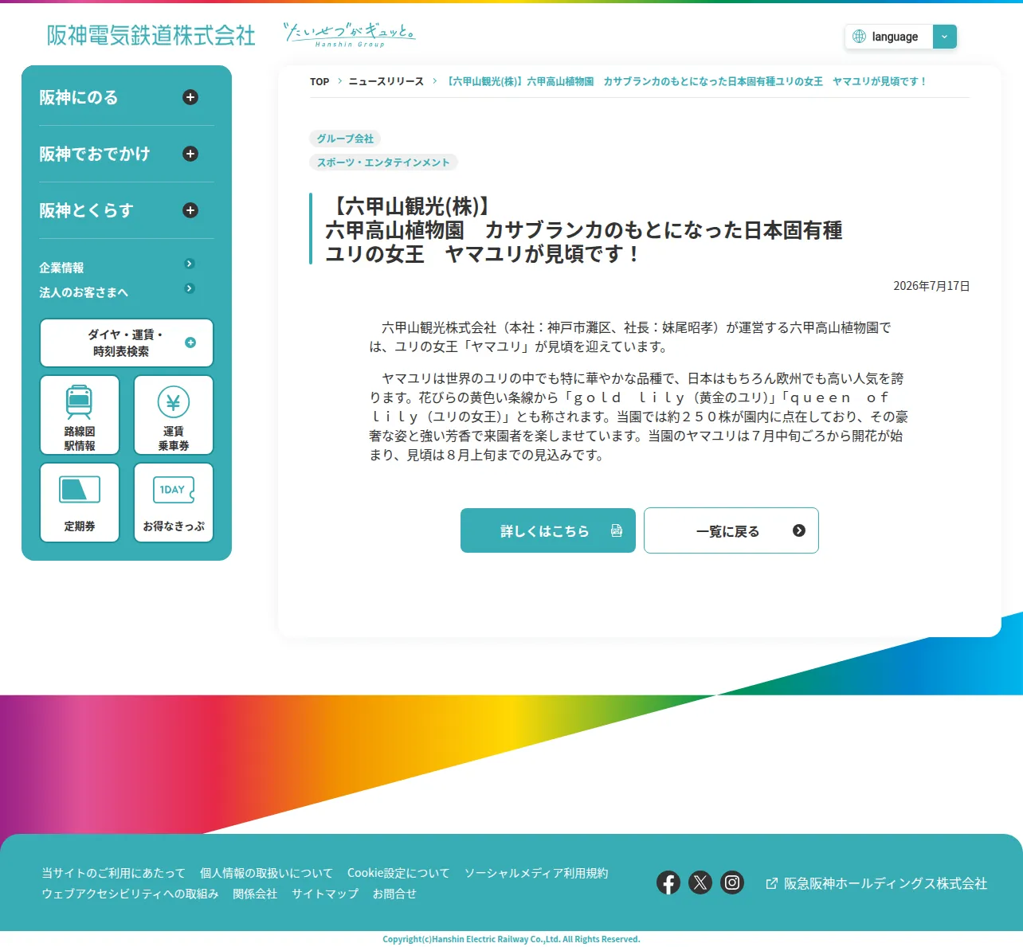
Task: Click the お得なきっぷ tile label
Action: click(x=174, y=526)
